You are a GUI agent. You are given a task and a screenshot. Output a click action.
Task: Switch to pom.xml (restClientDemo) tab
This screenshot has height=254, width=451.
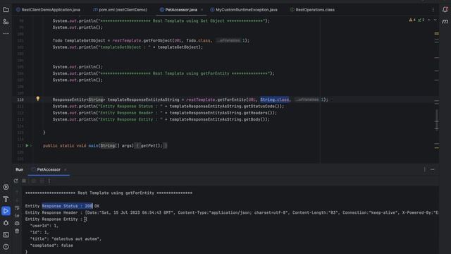point(120,10)
